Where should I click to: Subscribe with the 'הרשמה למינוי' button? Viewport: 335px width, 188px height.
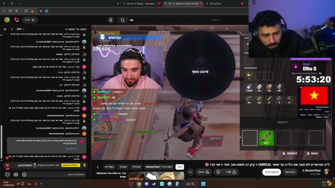point(272,172)
